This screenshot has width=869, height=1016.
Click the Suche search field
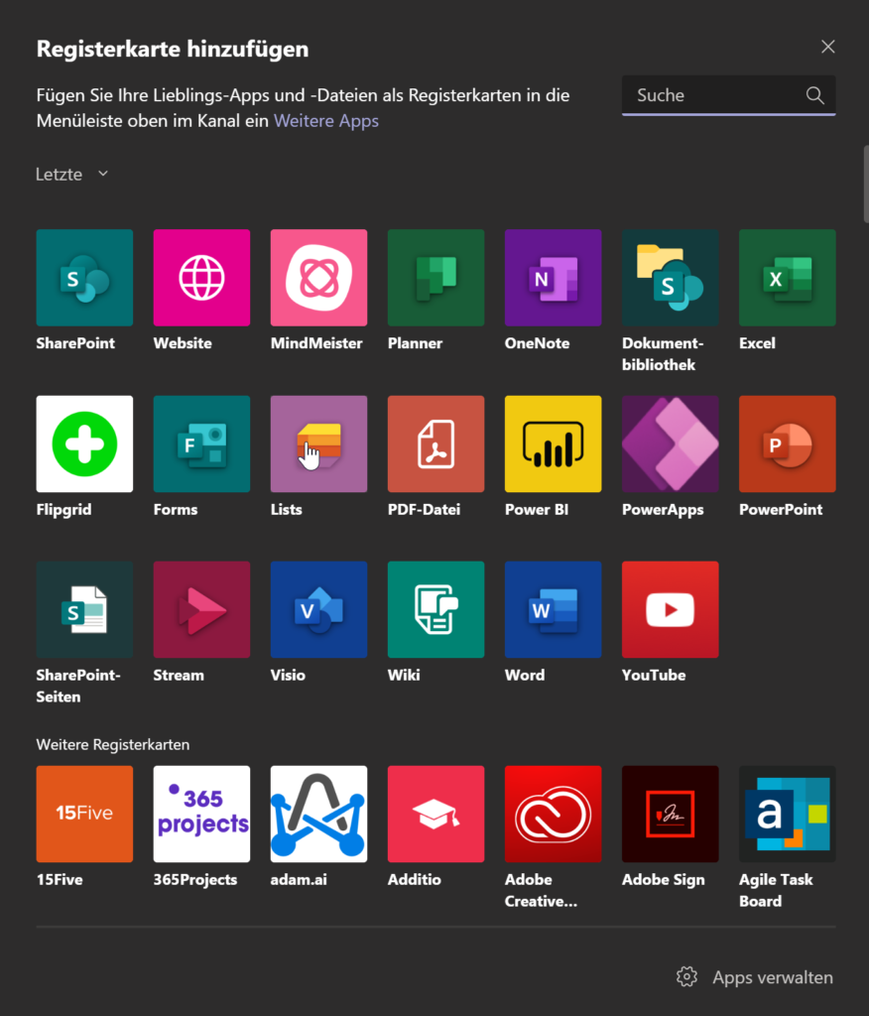(728, 95)
